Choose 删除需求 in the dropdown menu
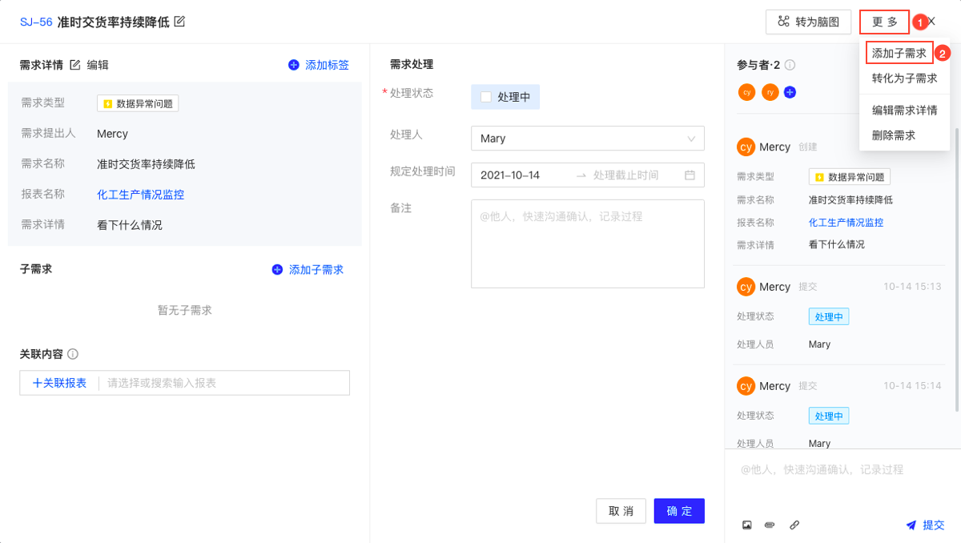961x543 pixels. [x=894, y=135]
